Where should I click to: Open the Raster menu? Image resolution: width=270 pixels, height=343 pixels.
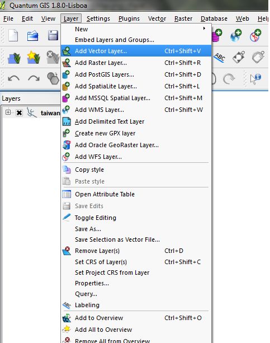tap(183, 18)
